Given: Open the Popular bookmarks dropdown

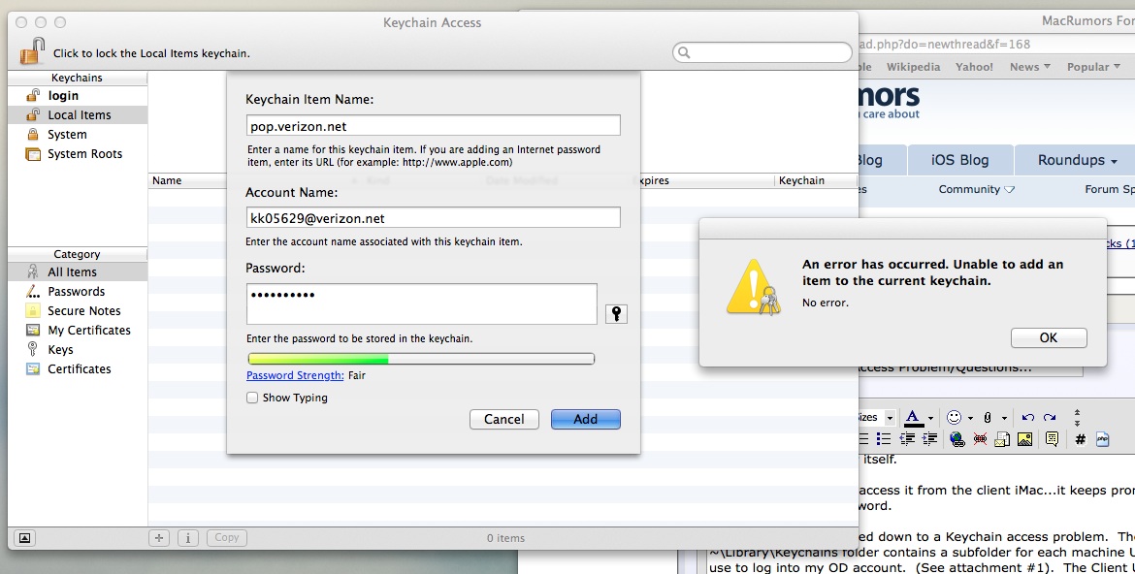Looking at the screenshot, I should (1093, 67).
